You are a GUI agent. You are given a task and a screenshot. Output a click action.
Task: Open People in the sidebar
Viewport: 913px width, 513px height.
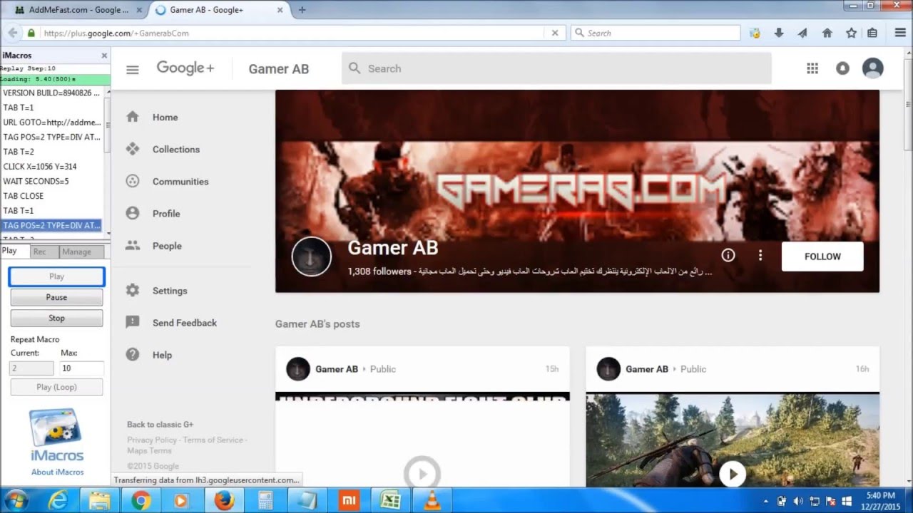[x=167, y=246]
